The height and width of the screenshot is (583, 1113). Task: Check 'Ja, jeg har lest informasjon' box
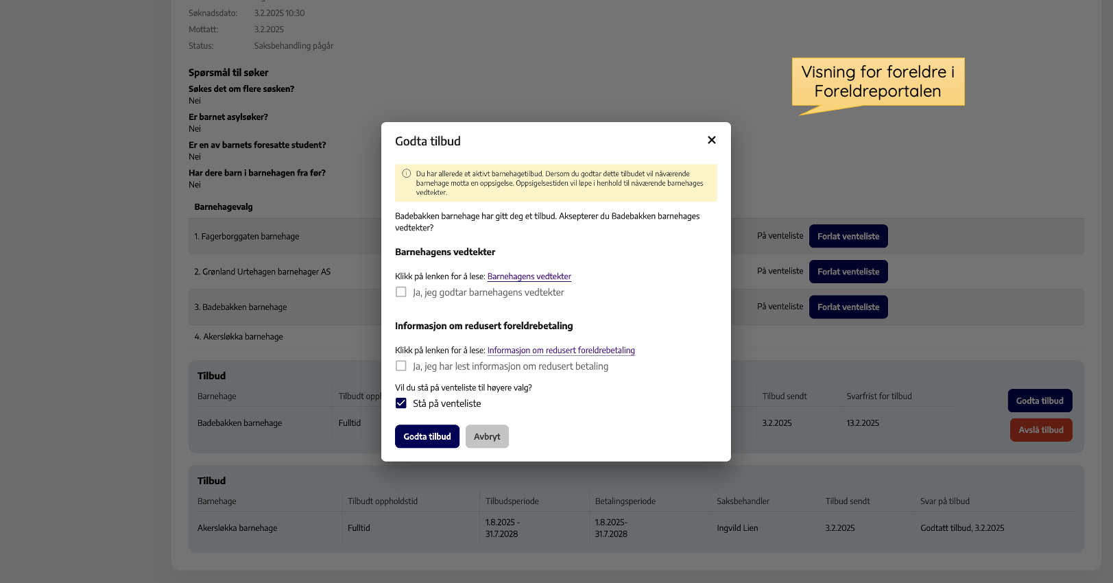click(x=401, y=366)
